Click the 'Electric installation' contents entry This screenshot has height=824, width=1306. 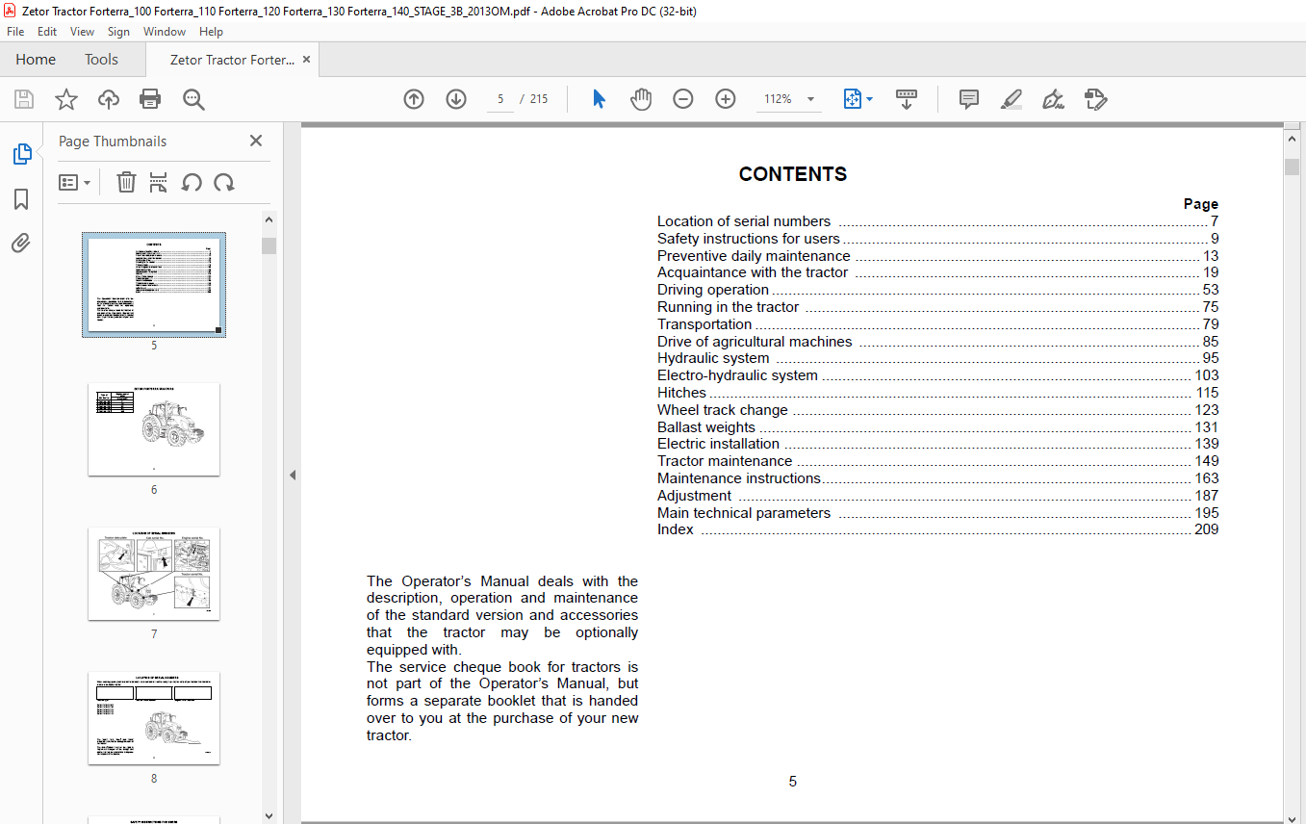(x=937, y=444)
